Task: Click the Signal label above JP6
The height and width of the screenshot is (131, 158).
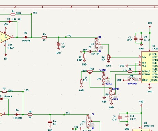Action: (115, 89)
